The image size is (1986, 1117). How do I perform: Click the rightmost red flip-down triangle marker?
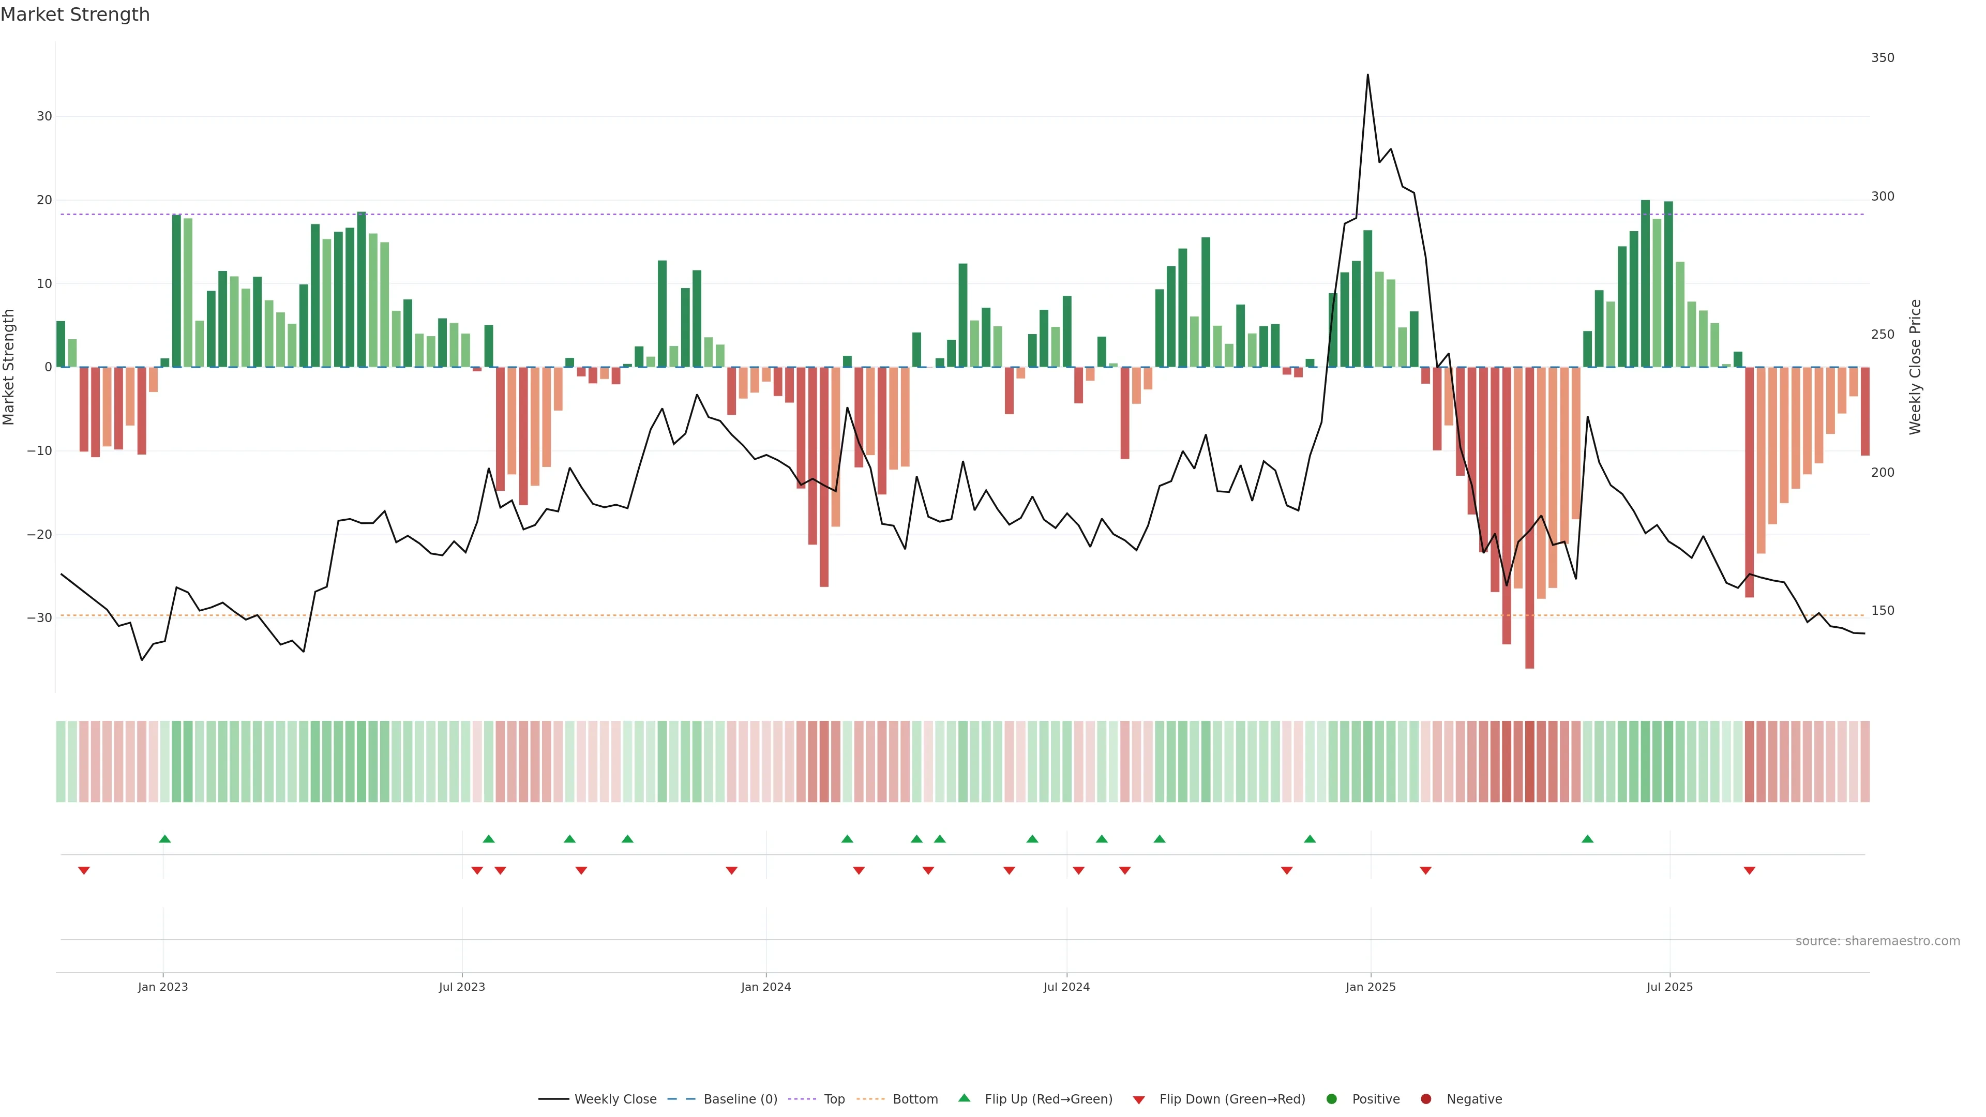tap(1749, 870)
